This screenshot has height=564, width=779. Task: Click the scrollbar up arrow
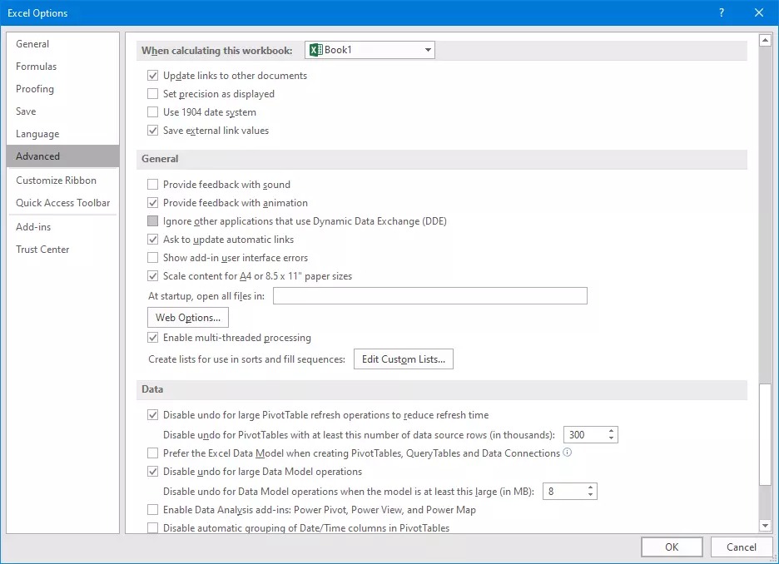click(x=765, y=40)
